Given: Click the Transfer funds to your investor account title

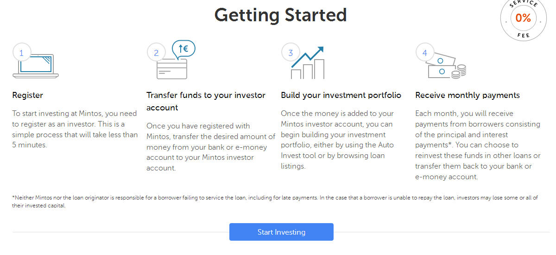Looking at the screenshot, I should [x=206, y=101].
